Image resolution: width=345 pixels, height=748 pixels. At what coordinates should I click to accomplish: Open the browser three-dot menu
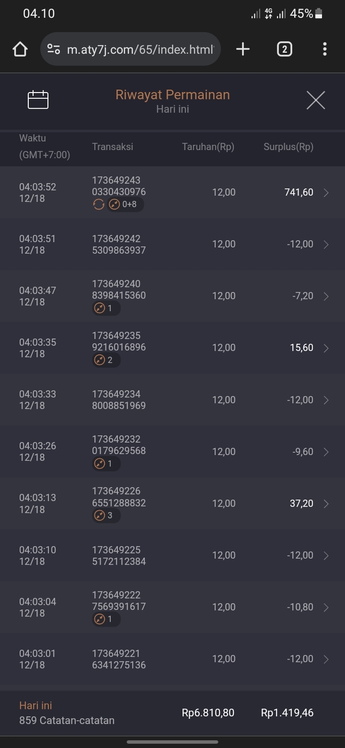(325, 49)
